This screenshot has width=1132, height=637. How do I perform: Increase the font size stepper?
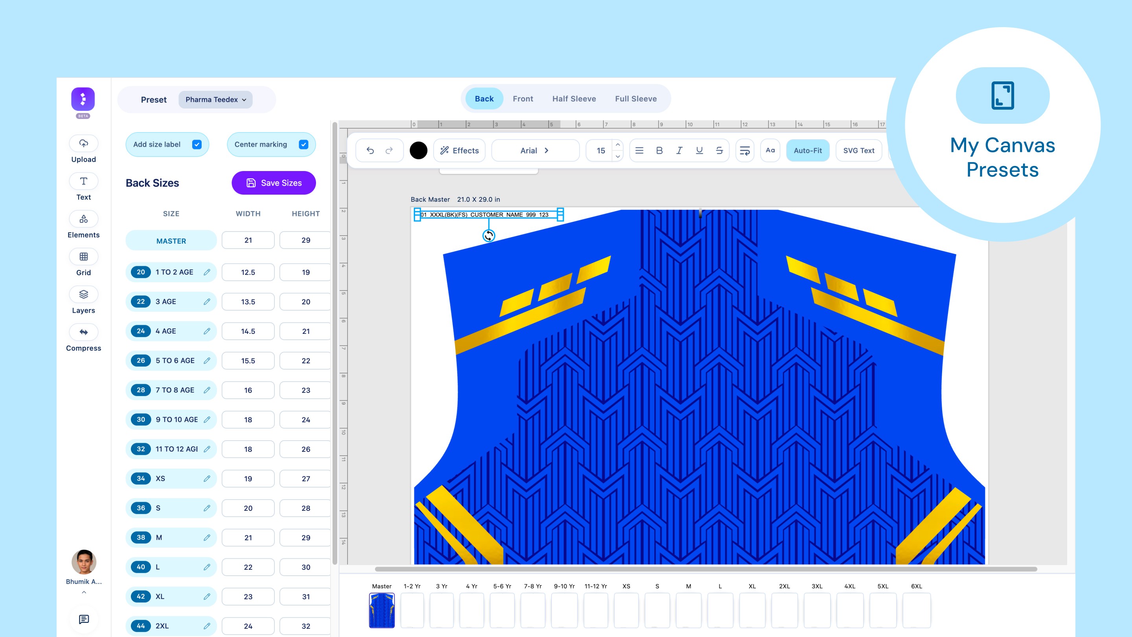(617, 145)
